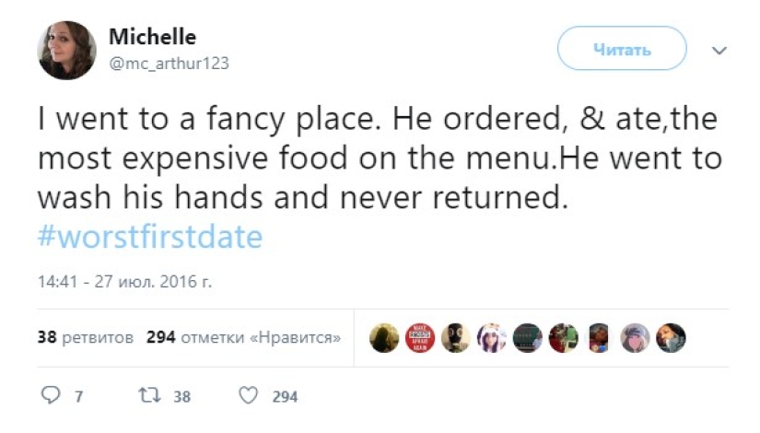Open the first liker avatar in row

385,338
